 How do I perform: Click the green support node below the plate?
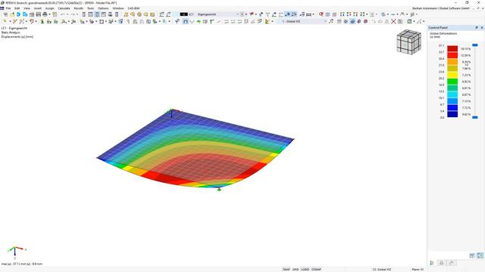(x=219, y=189)
